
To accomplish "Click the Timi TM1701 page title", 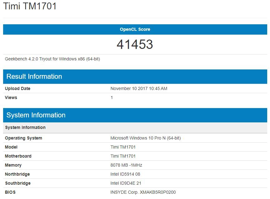I will point(30,6).
